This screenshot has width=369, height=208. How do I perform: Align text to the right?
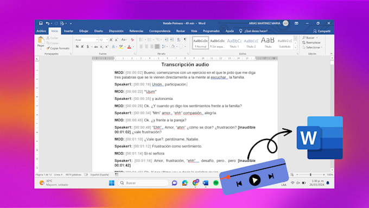(152, 47)
